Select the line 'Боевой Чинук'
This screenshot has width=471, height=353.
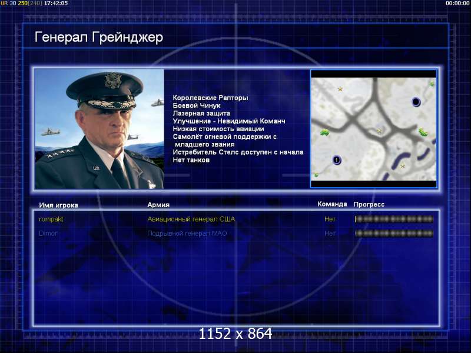click(x=197, y=106)
